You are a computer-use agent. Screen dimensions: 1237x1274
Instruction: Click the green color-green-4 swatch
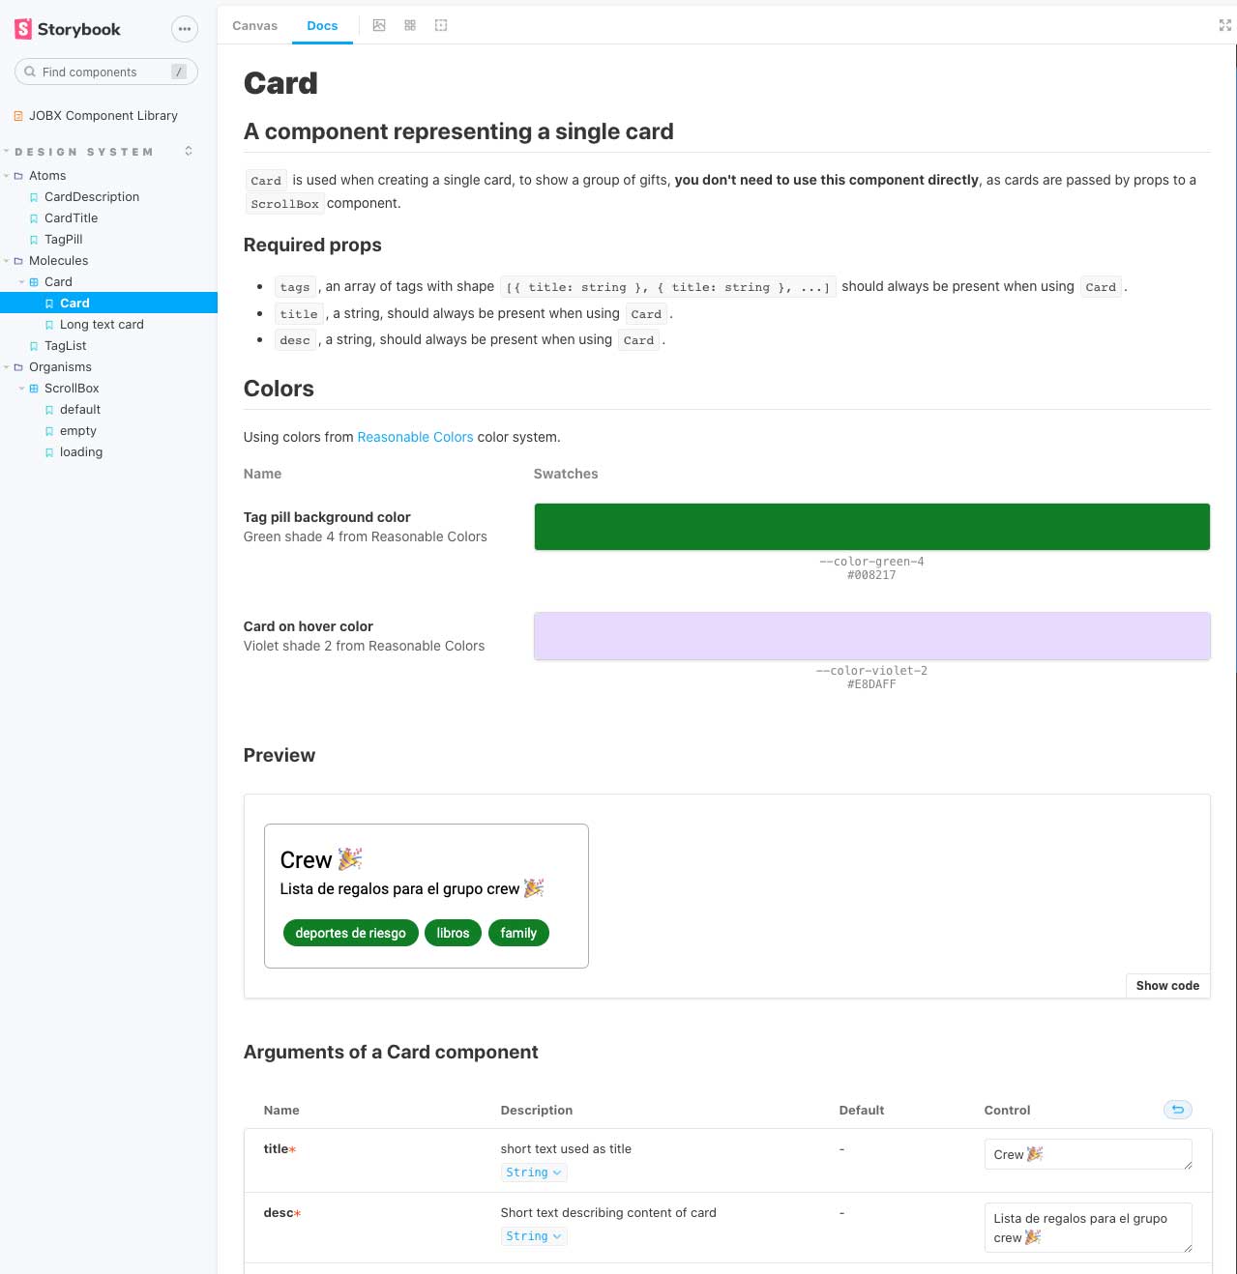tap(871, 526)
